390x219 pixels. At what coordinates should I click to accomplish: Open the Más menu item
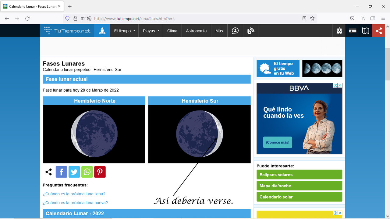coord(219,31)
